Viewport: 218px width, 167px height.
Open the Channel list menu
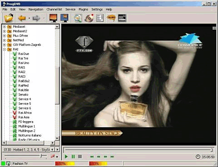tap(54, 10)
